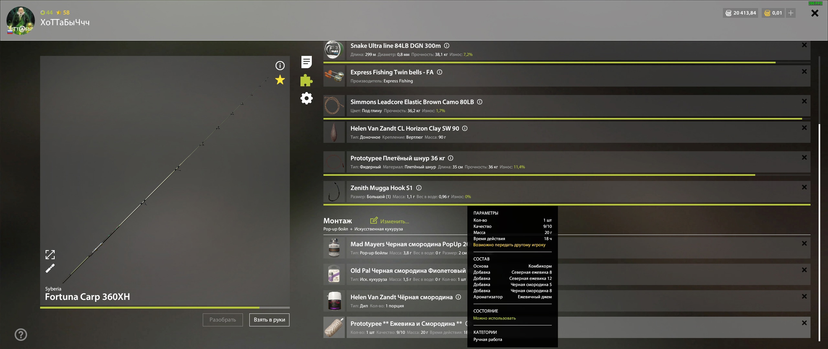Screen dimensions: 828x349
Task: Remove Helen Van Zandt Чёрная смородина dip
Action: pyautogui.click(x=804, y=296)
